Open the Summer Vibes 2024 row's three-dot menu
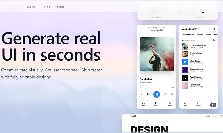The width and height of the screenshot is (223, 133). coord(214,46)
